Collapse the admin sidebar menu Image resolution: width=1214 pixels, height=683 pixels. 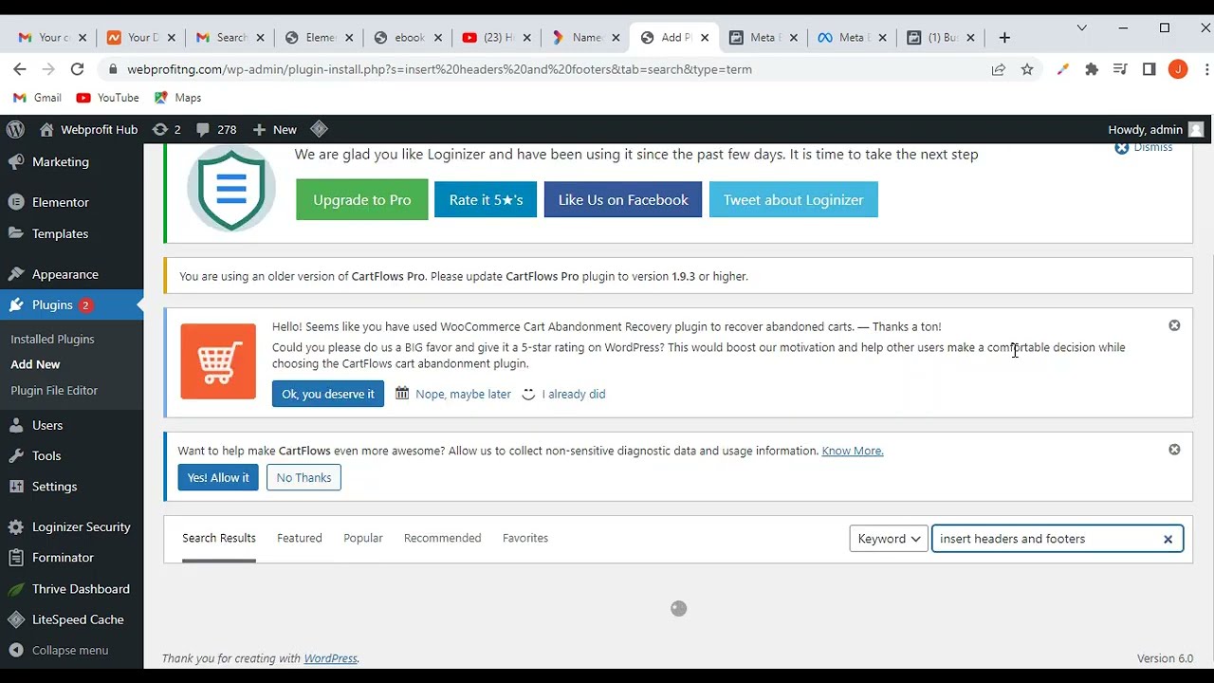tap(69, 650)
